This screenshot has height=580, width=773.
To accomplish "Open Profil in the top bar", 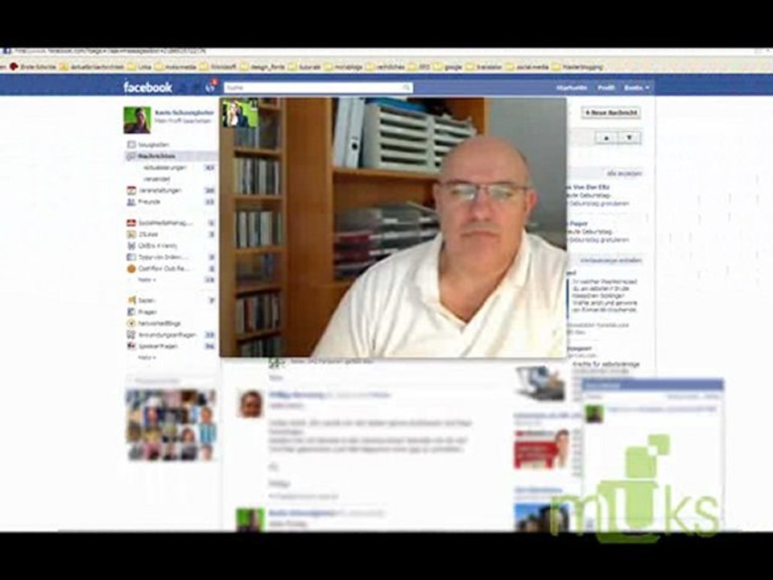I will [x=606, y=87].
